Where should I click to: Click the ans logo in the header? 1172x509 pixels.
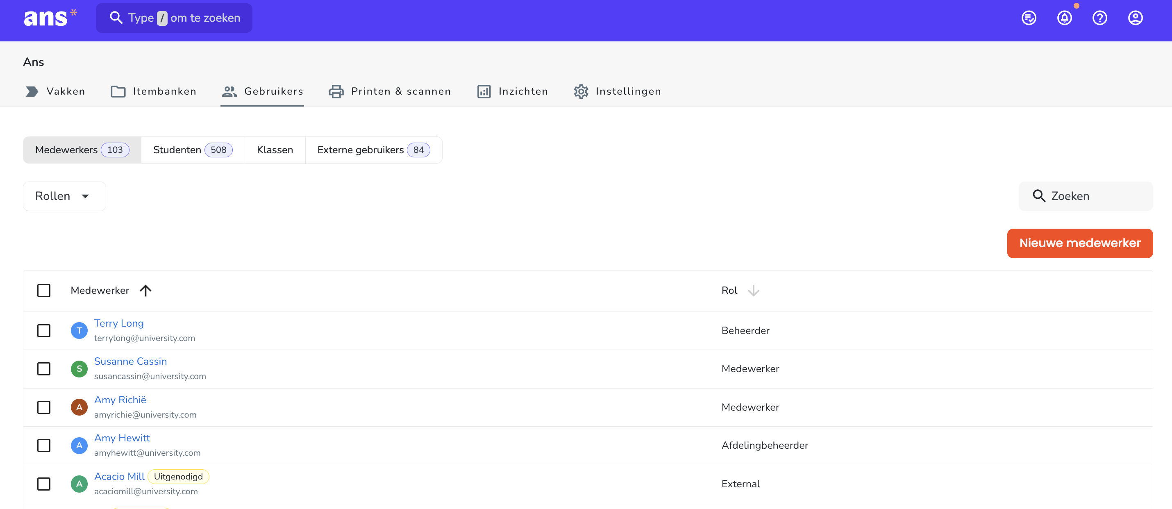pos(50,18)
